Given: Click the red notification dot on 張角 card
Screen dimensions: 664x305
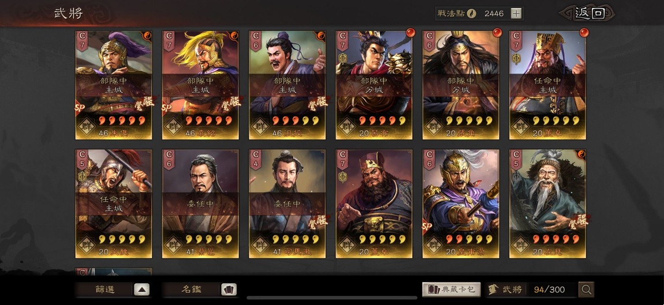Looking at the screenshot, I should click(x=497, y=32).
